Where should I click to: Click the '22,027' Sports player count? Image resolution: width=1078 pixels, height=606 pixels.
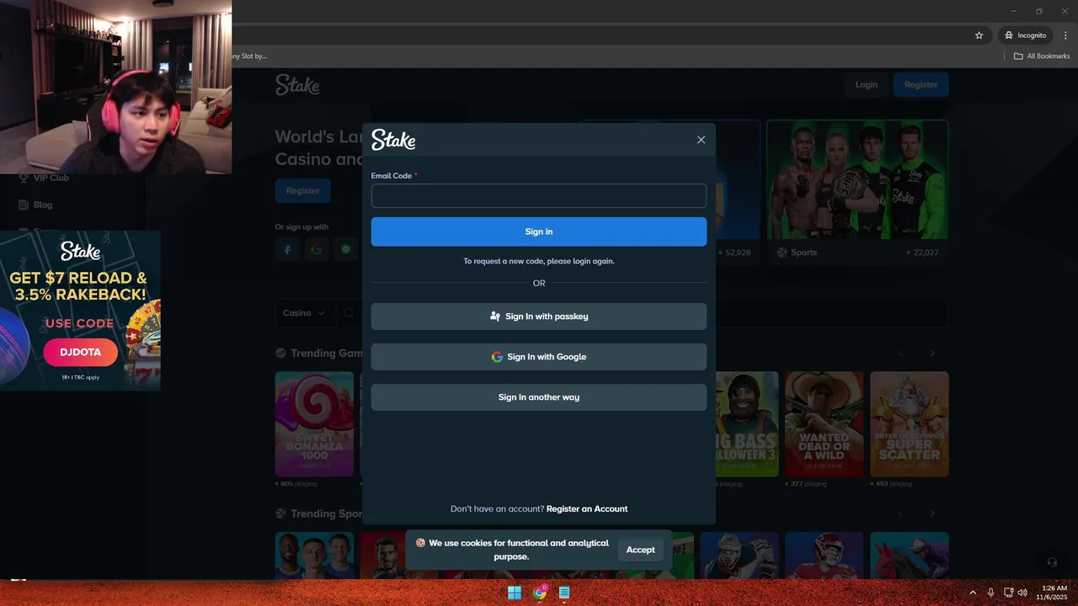click(926, 252)
